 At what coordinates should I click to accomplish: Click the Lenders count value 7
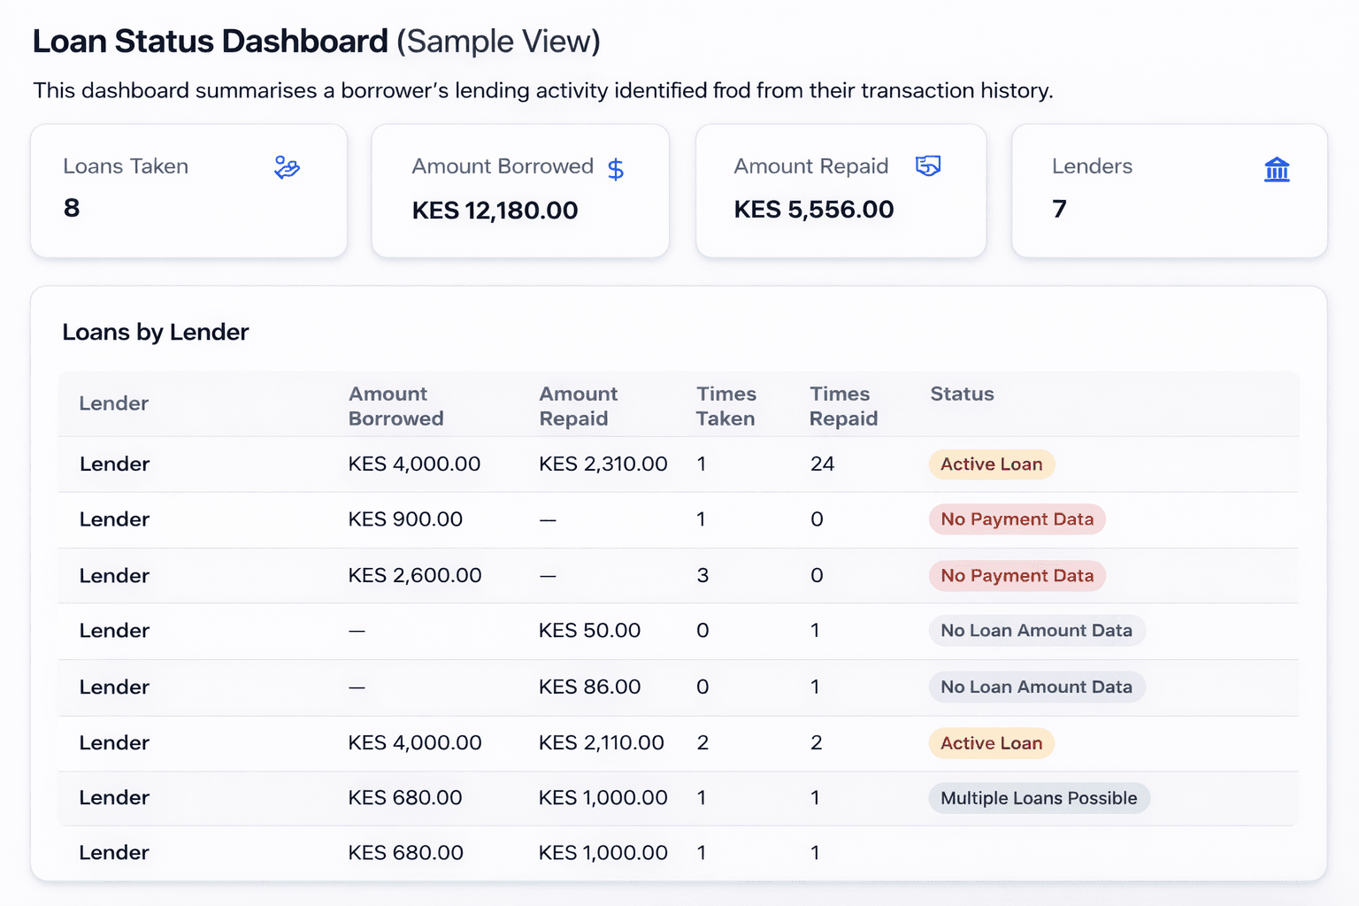(x=1058, y=209)
